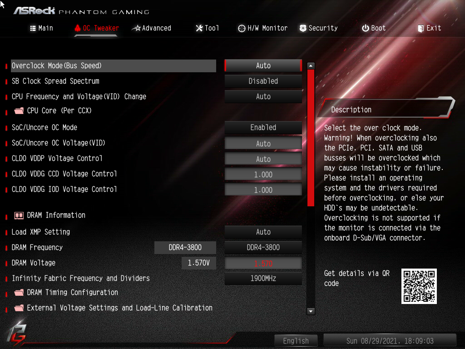Open DRAM Information submenu
This screenshot has height=349, width=465.
tap(56, 215)
